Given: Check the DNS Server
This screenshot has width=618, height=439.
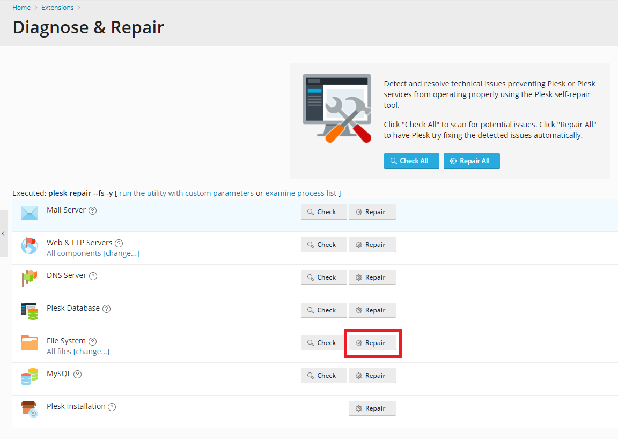Looking at the screenshot, I should point(323,277).
